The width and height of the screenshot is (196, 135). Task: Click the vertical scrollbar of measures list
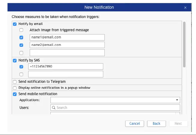[184, 45]
